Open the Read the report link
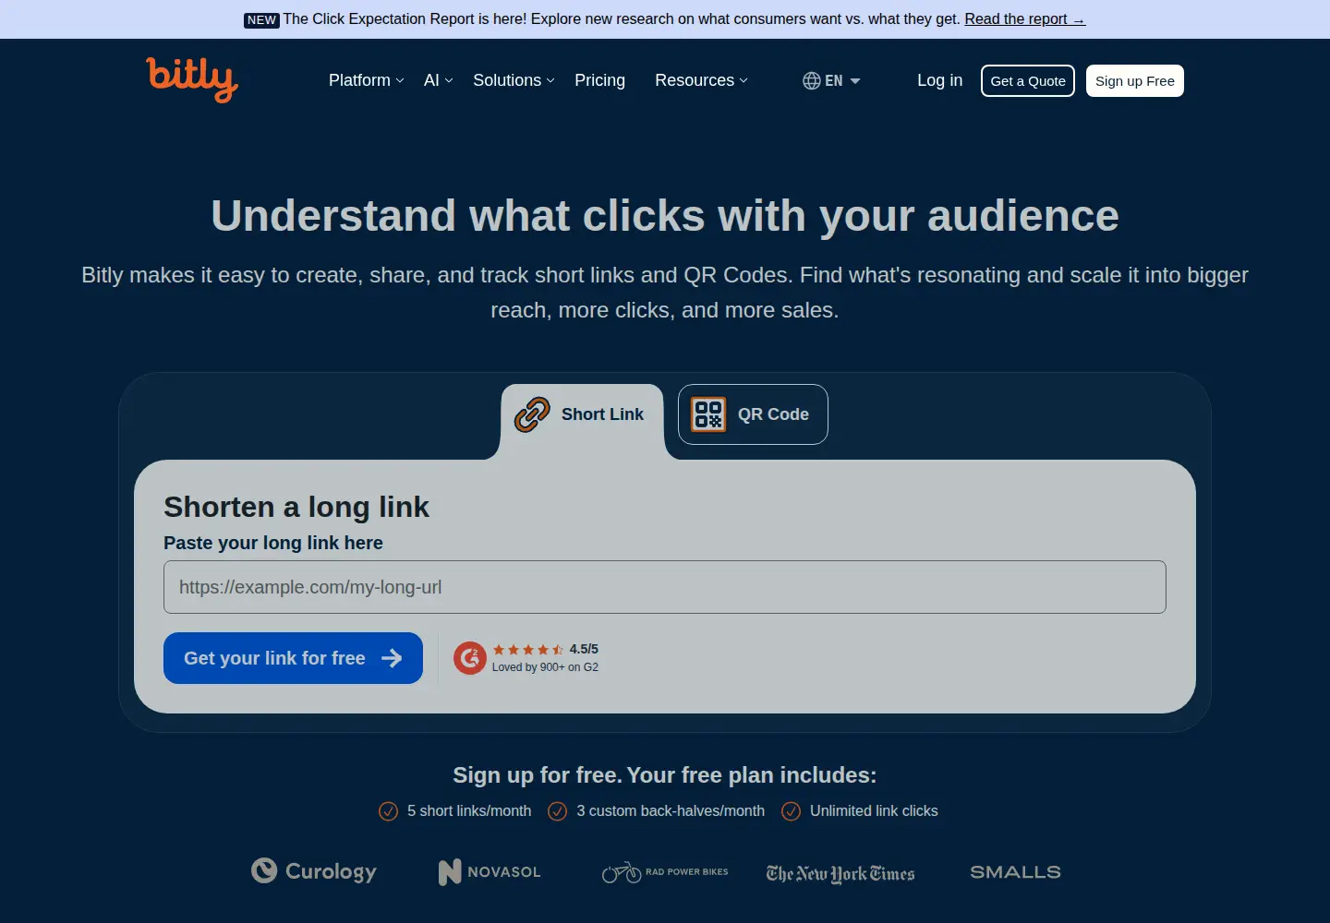Viewport: 1330px width, 923px height. pyautogui.click(x=1024, y=19)
